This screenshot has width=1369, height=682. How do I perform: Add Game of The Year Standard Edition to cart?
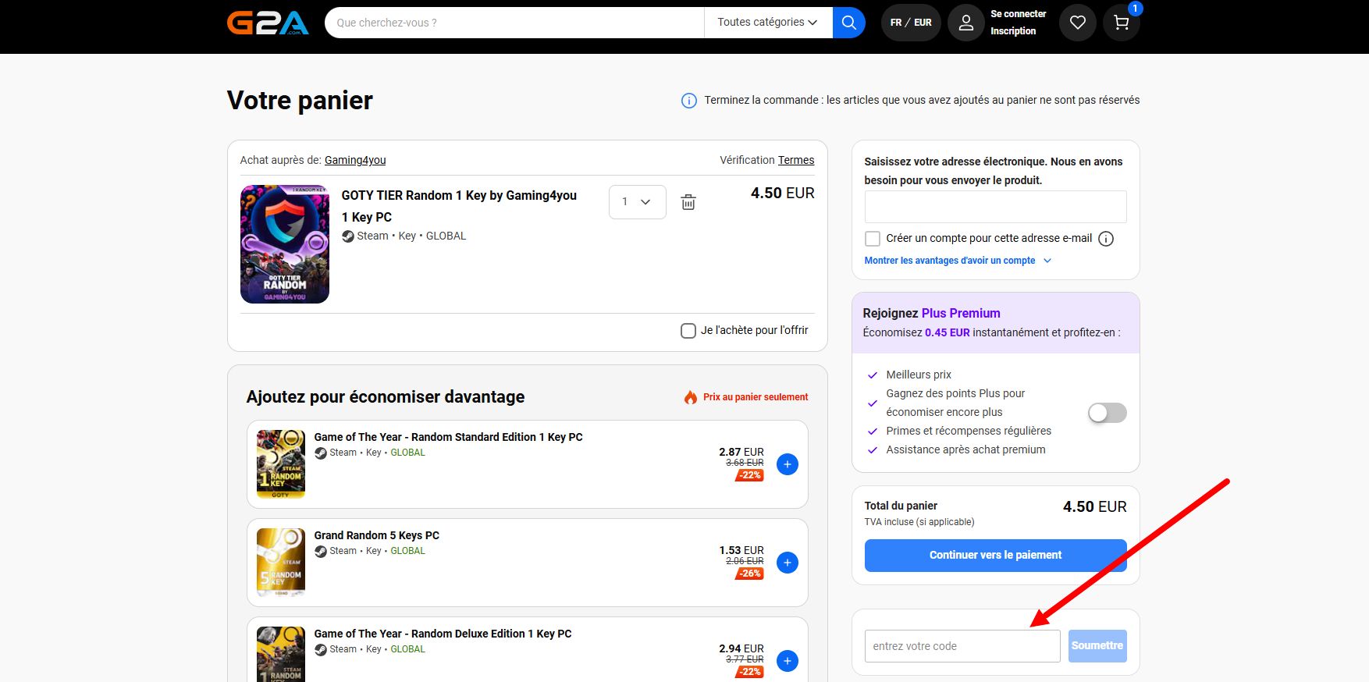tap(788, 464)
